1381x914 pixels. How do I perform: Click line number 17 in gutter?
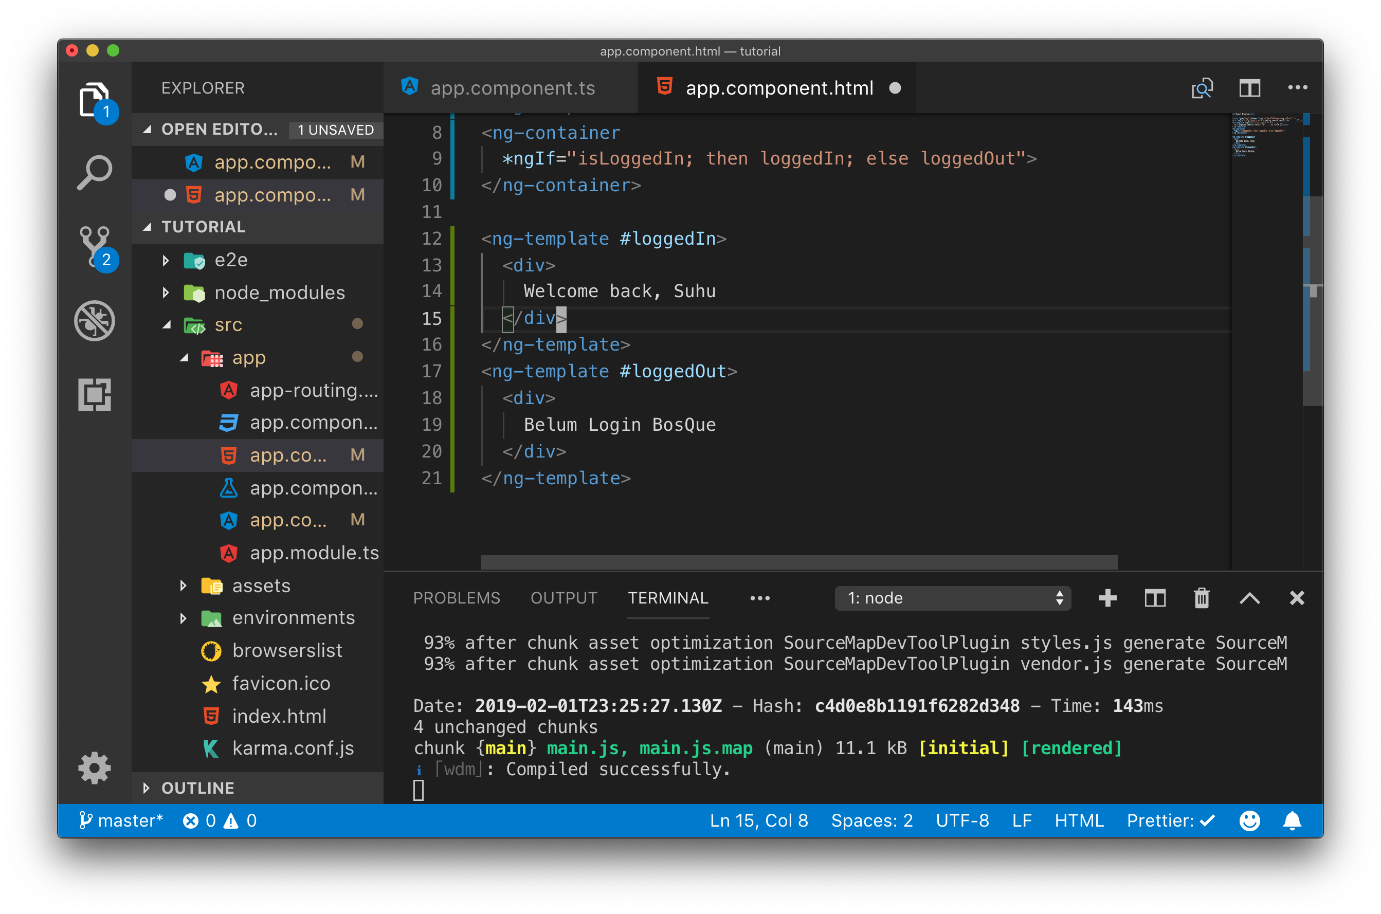point(431,371)
